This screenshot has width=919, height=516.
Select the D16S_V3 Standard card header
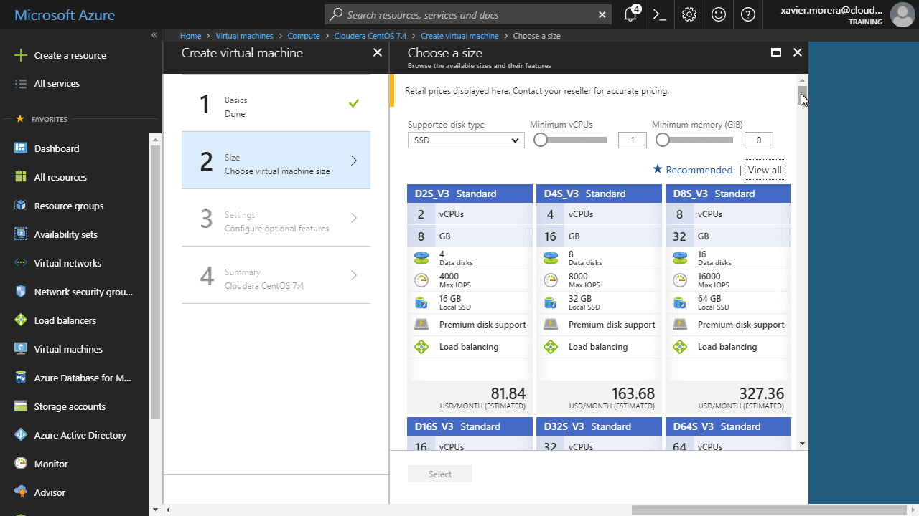coord(470,426)
